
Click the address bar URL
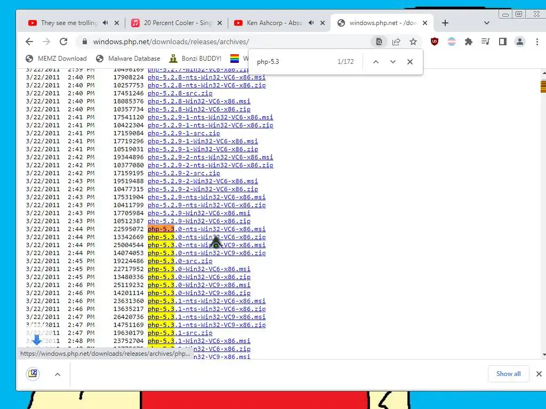point(171,42)
